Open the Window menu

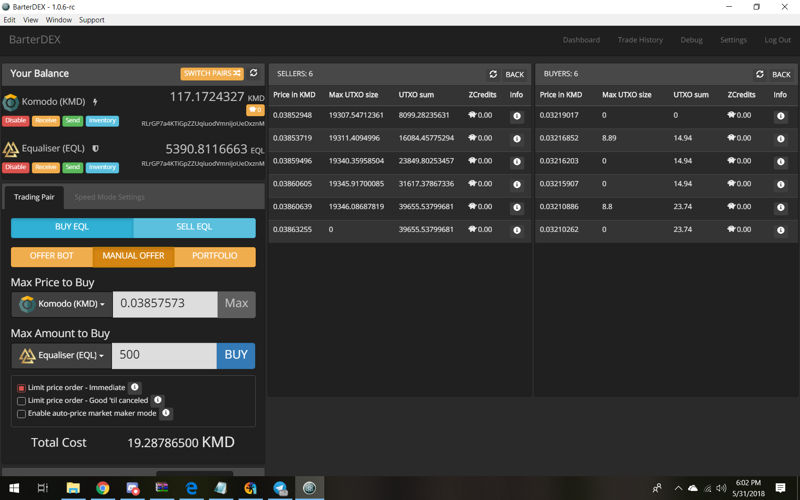pyautogui.click(x=59, y=20)
